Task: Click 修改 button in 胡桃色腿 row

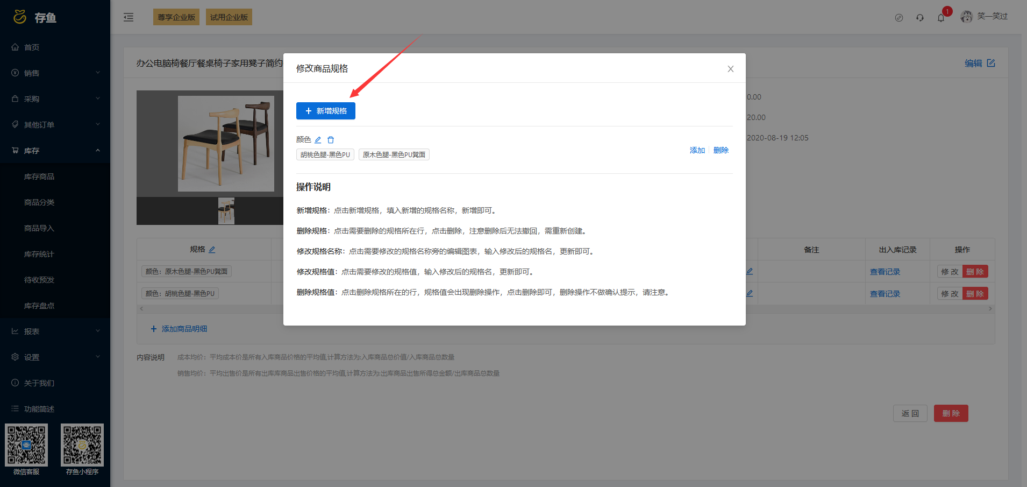Action: [x=950, y=294]
